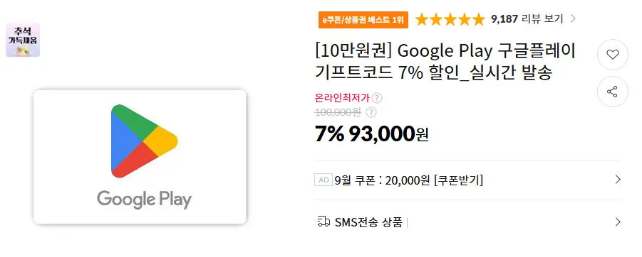Click the [쿠폰받기] coupon link
Image resolution: width=642 pixels, height=257 pixels.
click(x=459, y=180)
